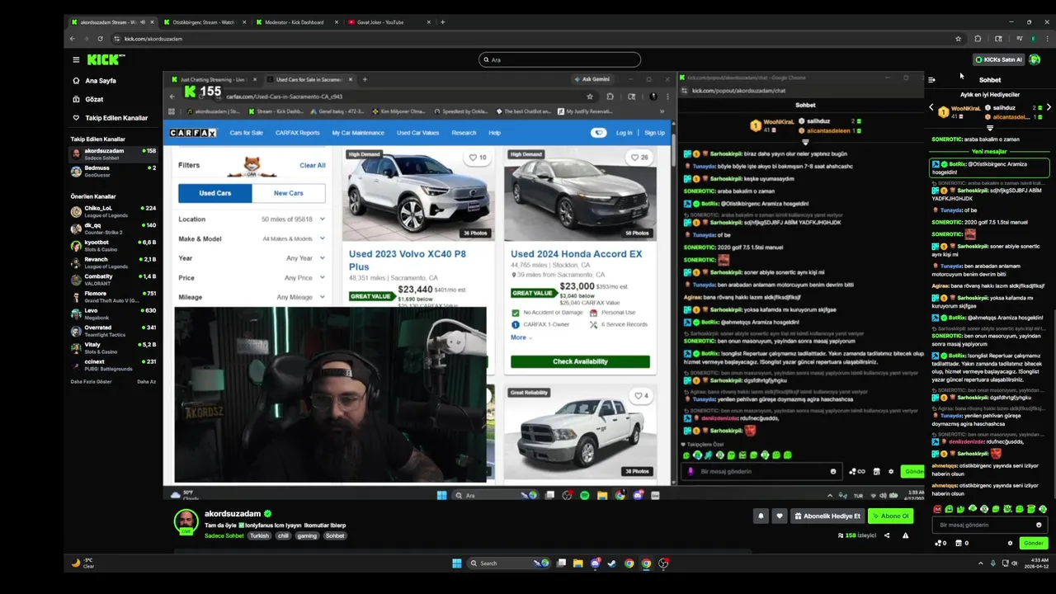1056x594 pixels.
Task: Expand More details on Honda Accord
Action: (520, 337)
